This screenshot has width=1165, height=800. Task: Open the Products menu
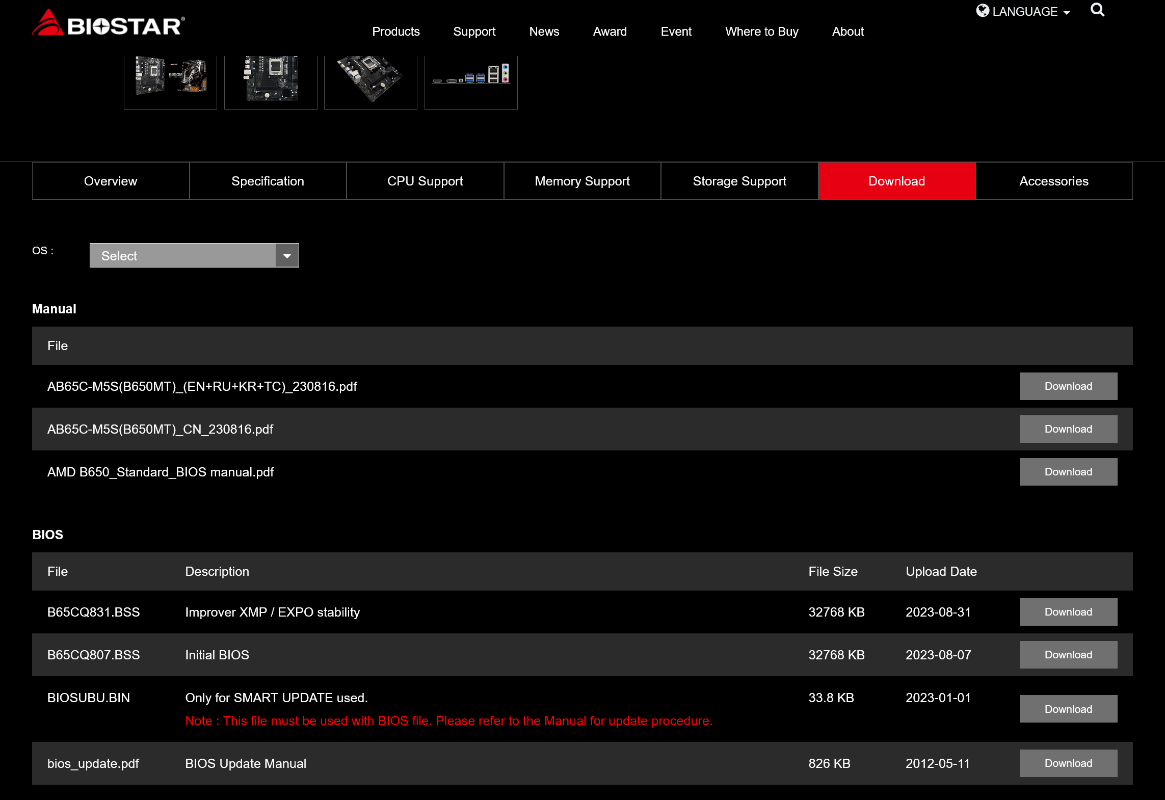pos(395,32)
